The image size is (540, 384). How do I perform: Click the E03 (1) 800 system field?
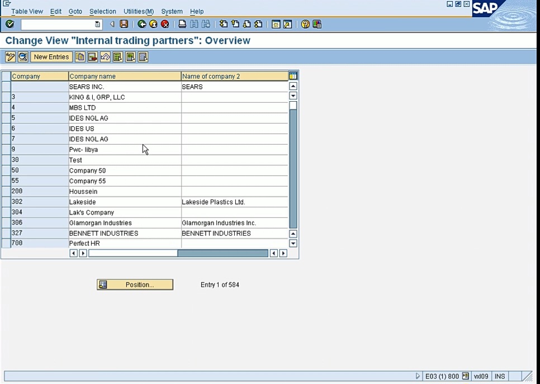tap(442, 376)
